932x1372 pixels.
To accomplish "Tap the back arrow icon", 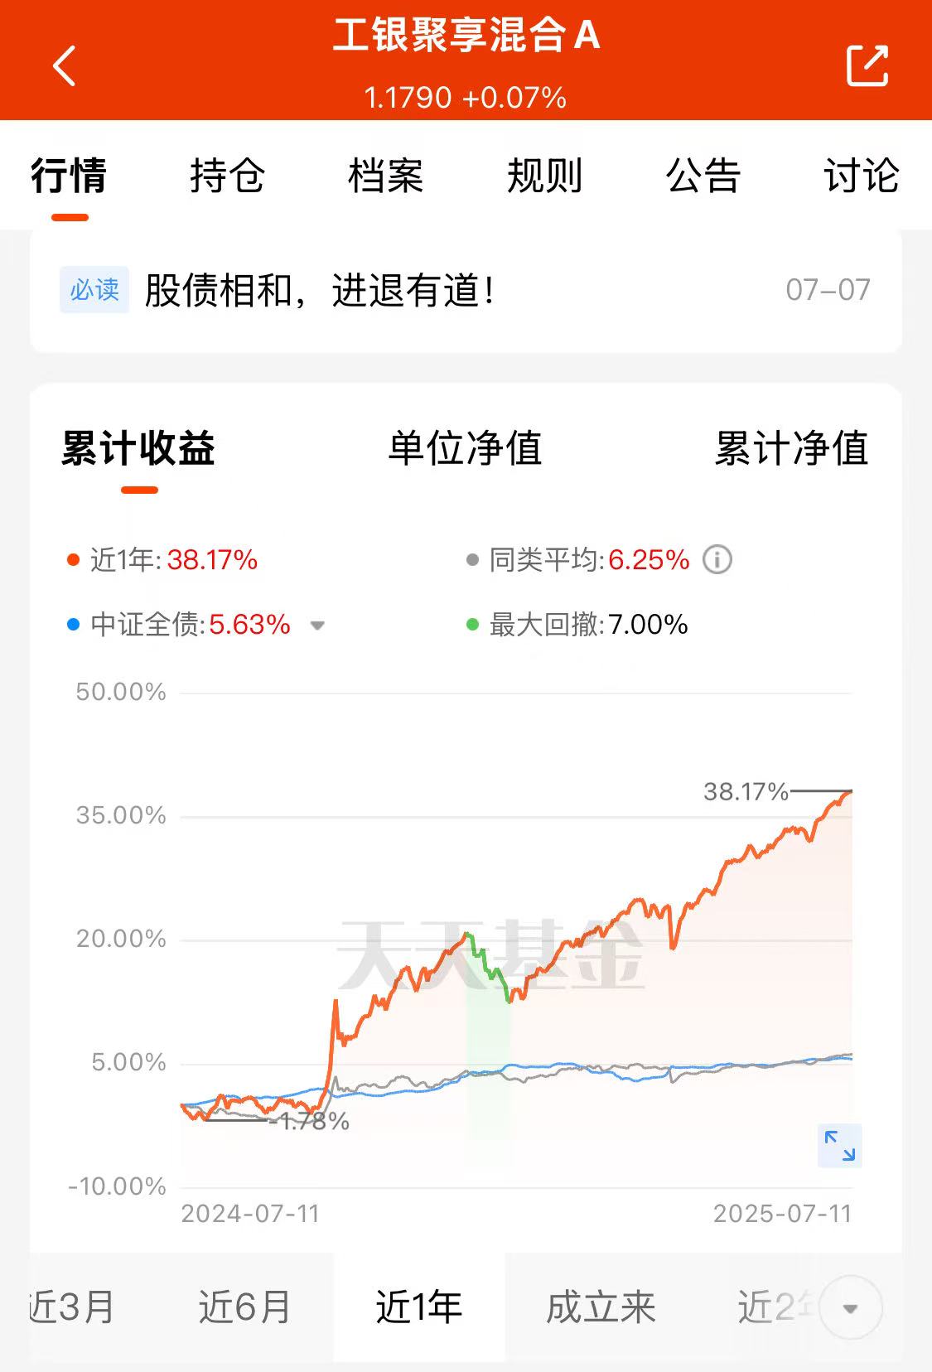I will tap(64, 65).
